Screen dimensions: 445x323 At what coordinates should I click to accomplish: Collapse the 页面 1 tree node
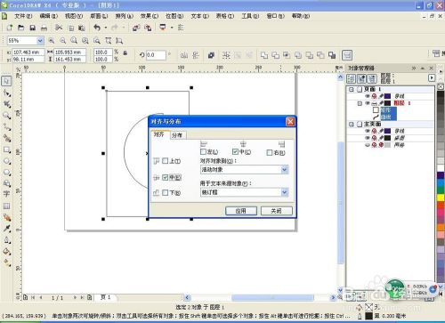352,89
